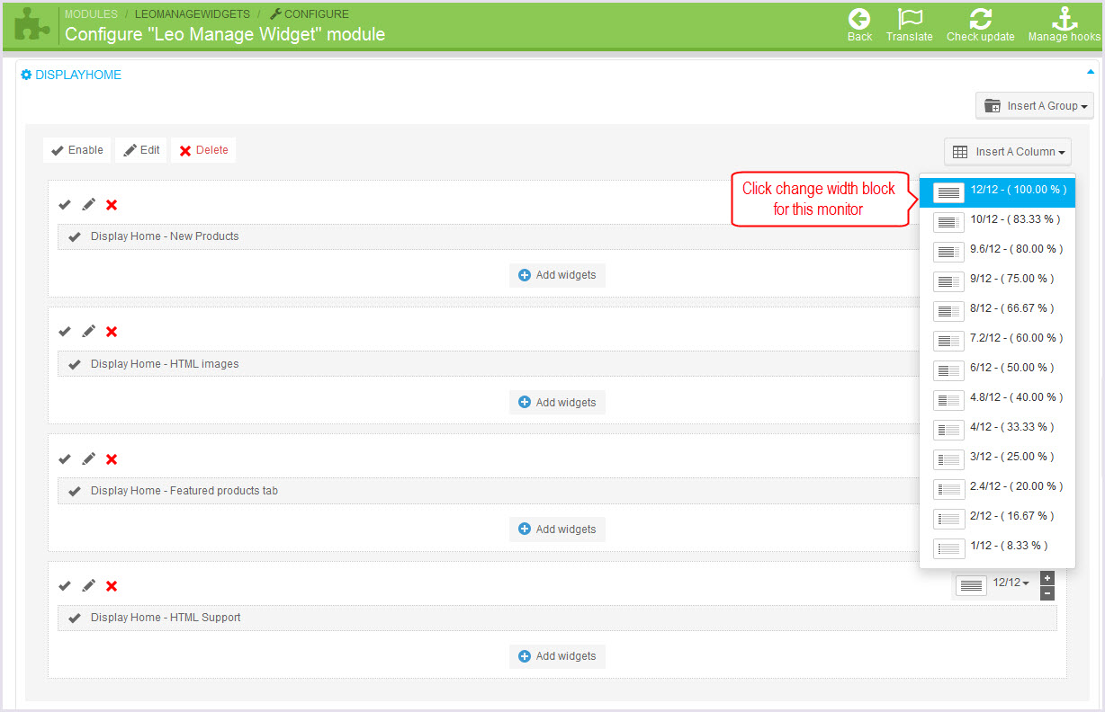Click Display Home - Featured products tab row

490,491
